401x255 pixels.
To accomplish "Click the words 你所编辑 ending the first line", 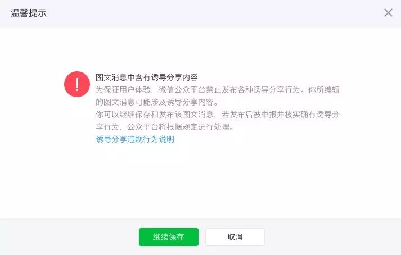I will pyautogui.click(x=324, y=90).
